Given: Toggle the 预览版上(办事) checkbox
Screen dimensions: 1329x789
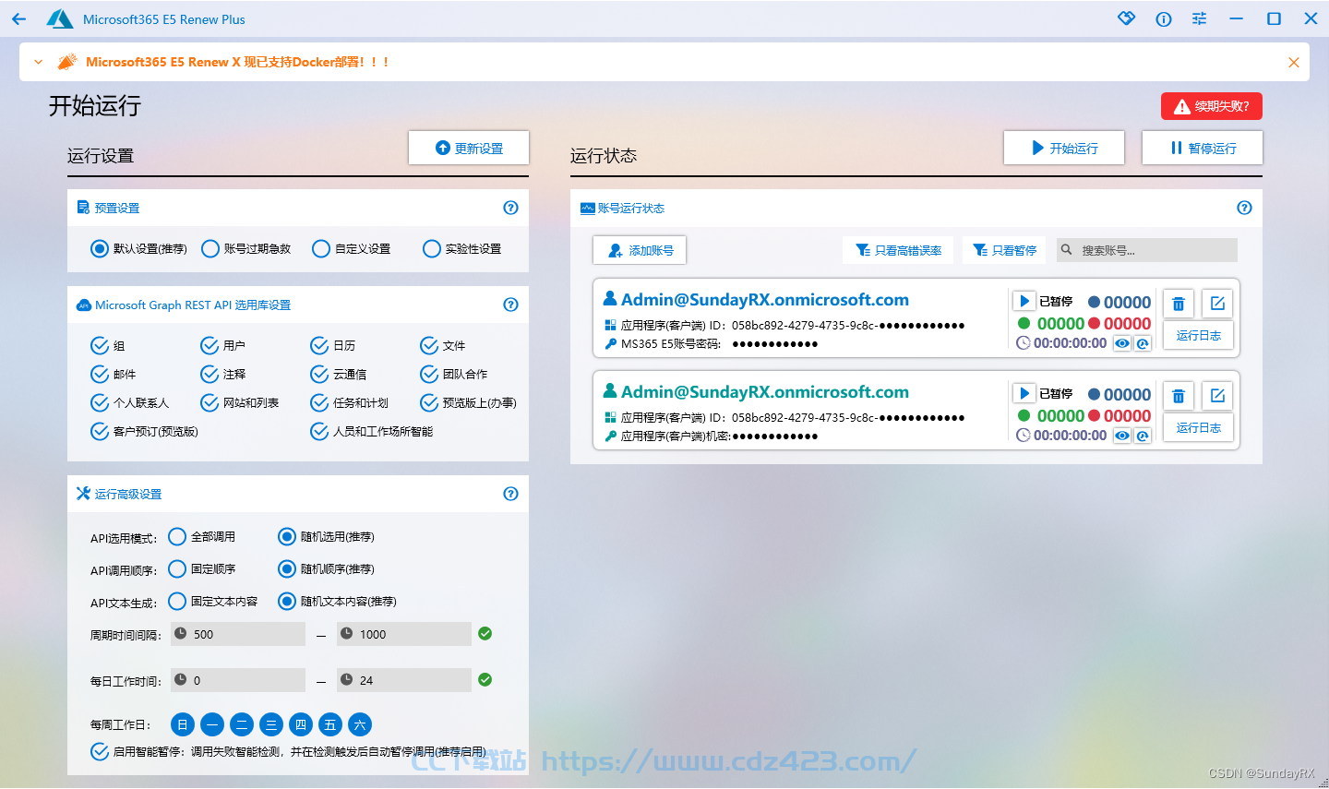Looking at the screenshot, I should click(x=429, y=402).
